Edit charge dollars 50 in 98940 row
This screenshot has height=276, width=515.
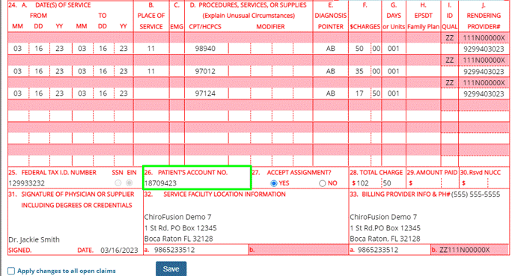pyautogui.click(x=359, y=49)
